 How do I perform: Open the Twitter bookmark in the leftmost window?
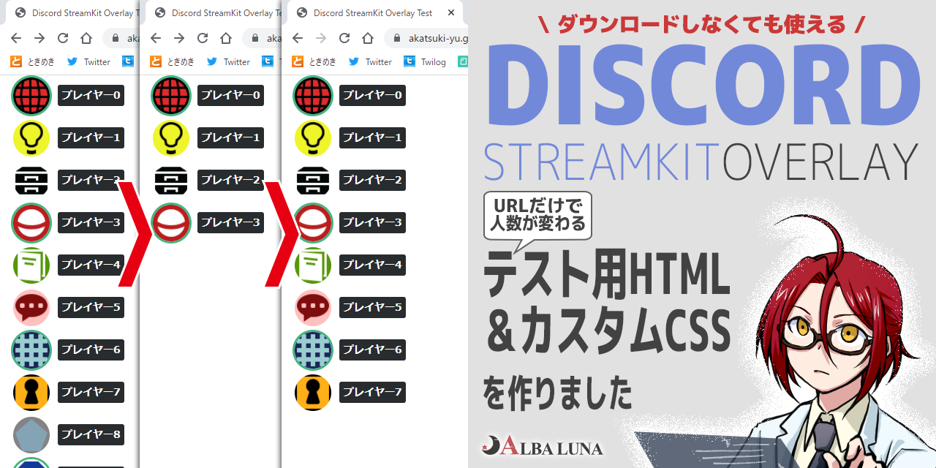click(x=89, y=61)
